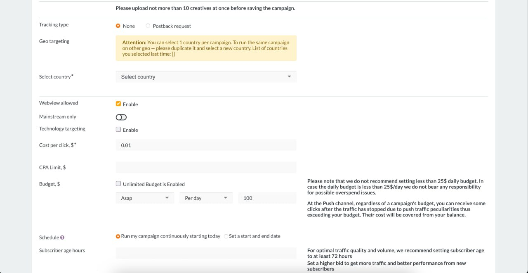Select Postback request tracking type
528x273 pixels.
click(148, 26)
